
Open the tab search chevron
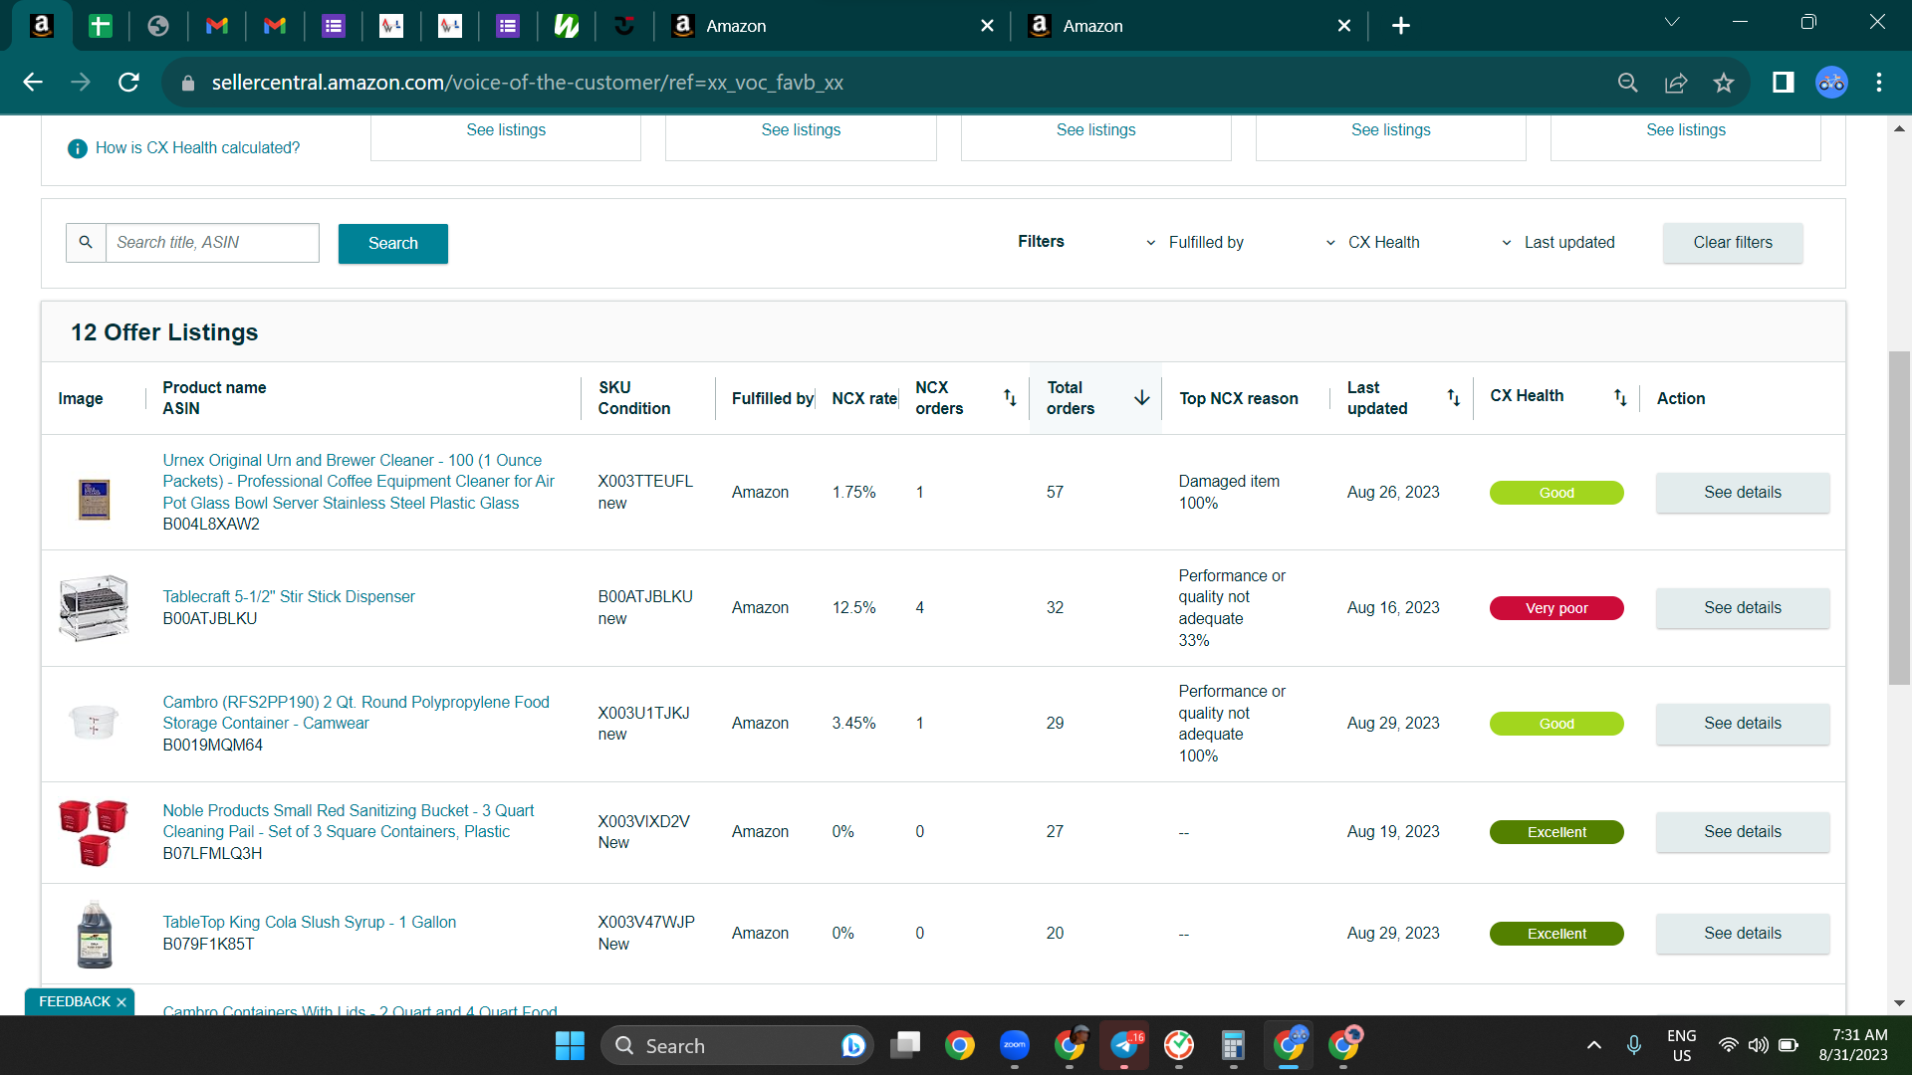click(x=1672, y=24)
